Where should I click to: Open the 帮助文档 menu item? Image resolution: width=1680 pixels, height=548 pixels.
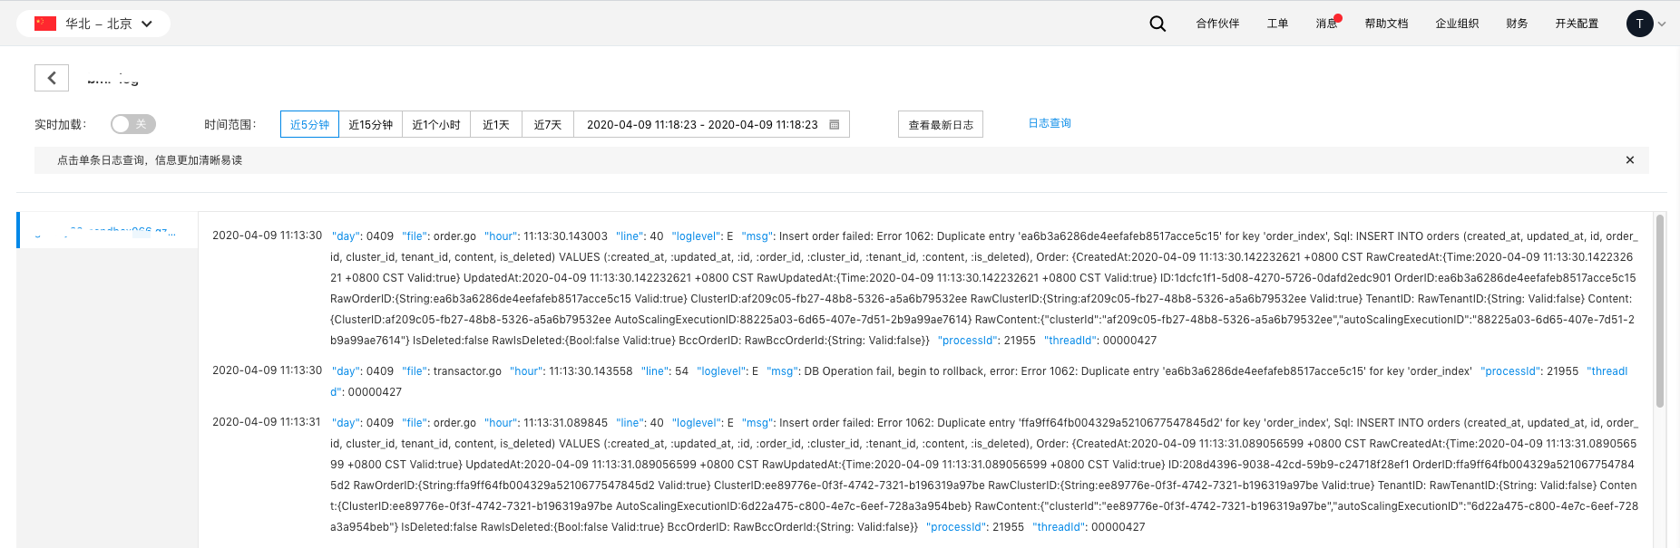(1386, 24)
